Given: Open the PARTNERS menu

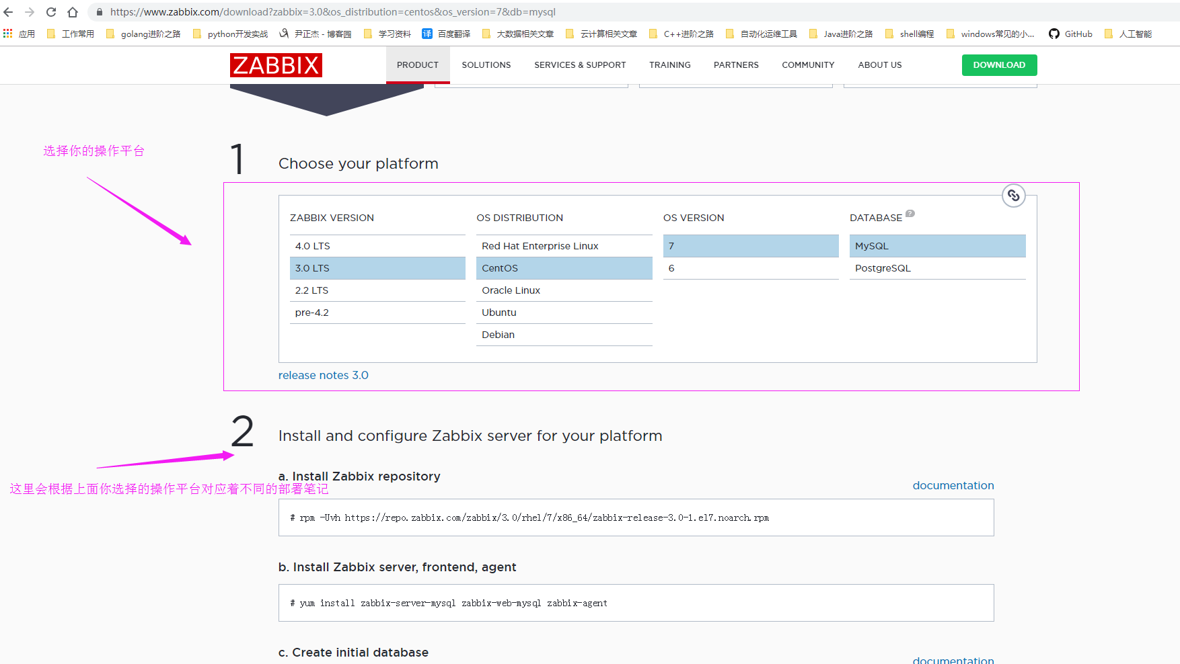Looking at the screenshot, I should [736, 65].
